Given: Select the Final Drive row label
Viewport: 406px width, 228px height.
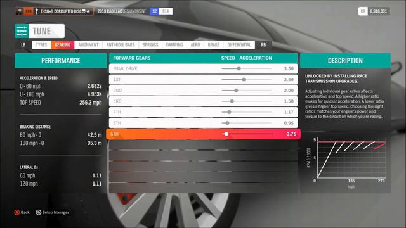Looking at the screenshot, I should (125, 69).
